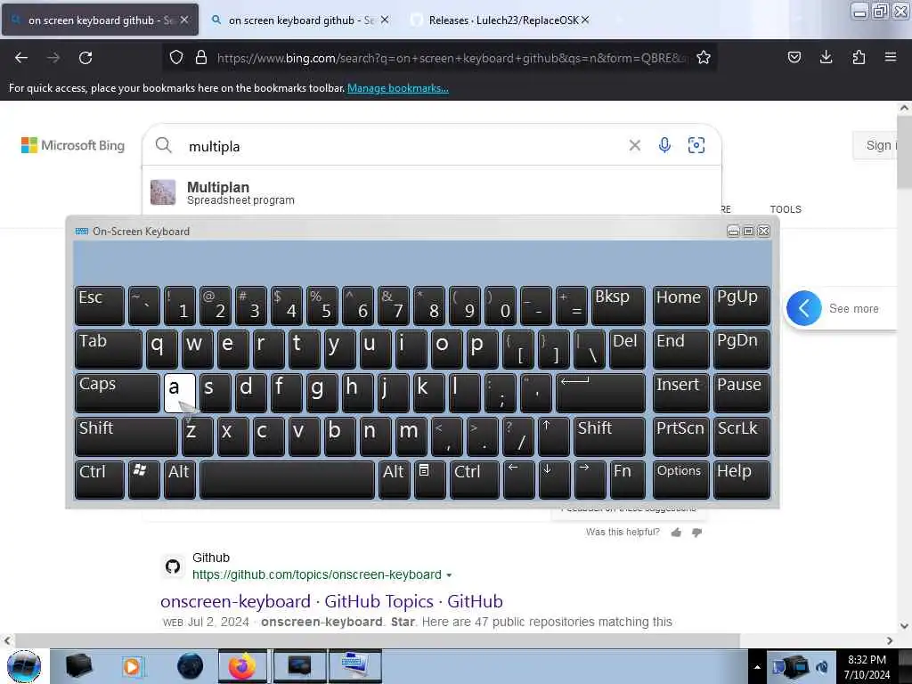The image size is (912, 684).
Task: Start voice search with the microphone
Action: point(664,145)
